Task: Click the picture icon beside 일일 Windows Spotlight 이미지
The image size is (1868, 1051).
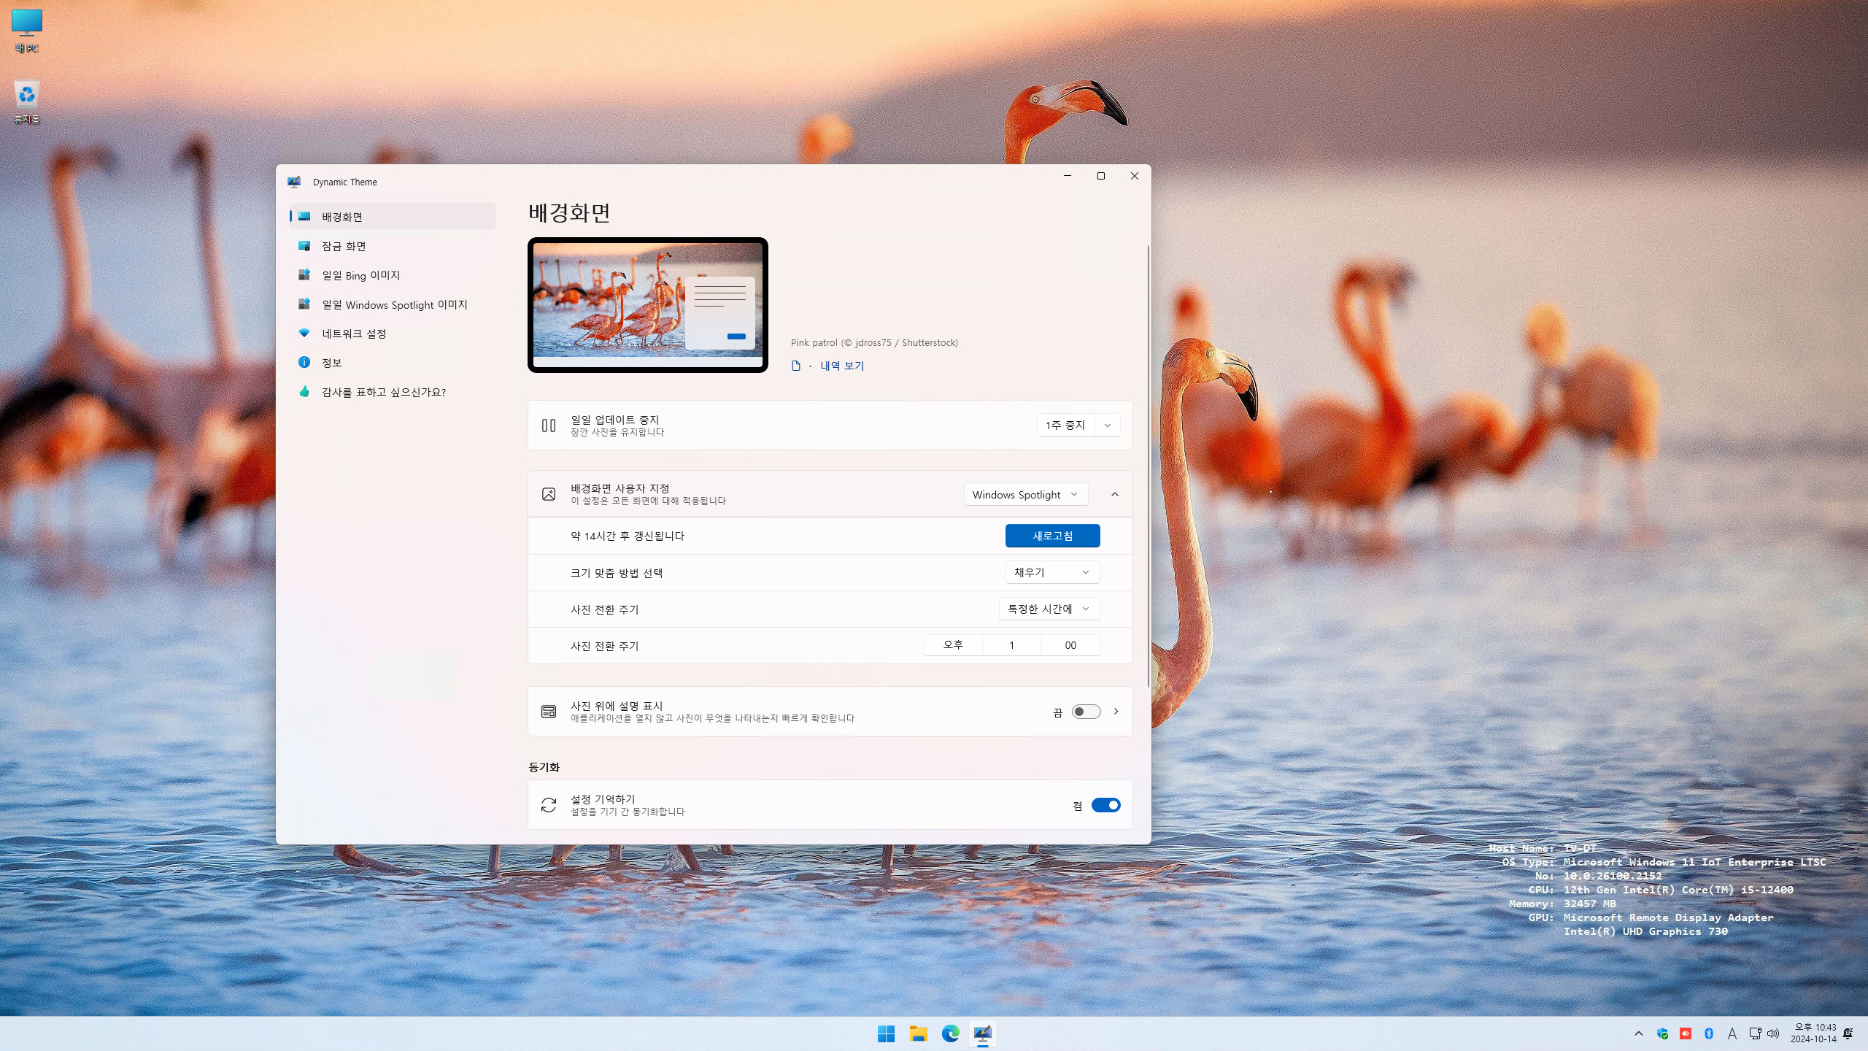Action: click(x=304, y=304)
